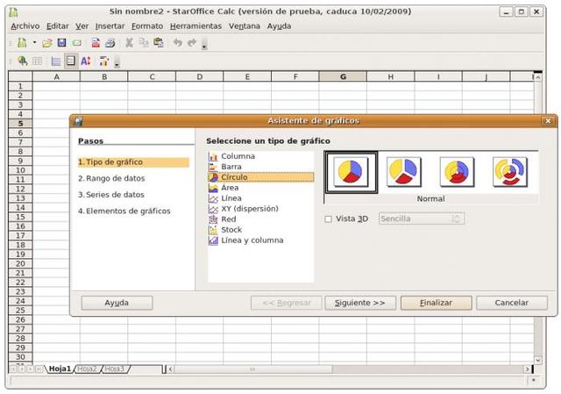Screen dimensions: 561x394
Task: Click the Cancelar button
Action: (512, 303)
